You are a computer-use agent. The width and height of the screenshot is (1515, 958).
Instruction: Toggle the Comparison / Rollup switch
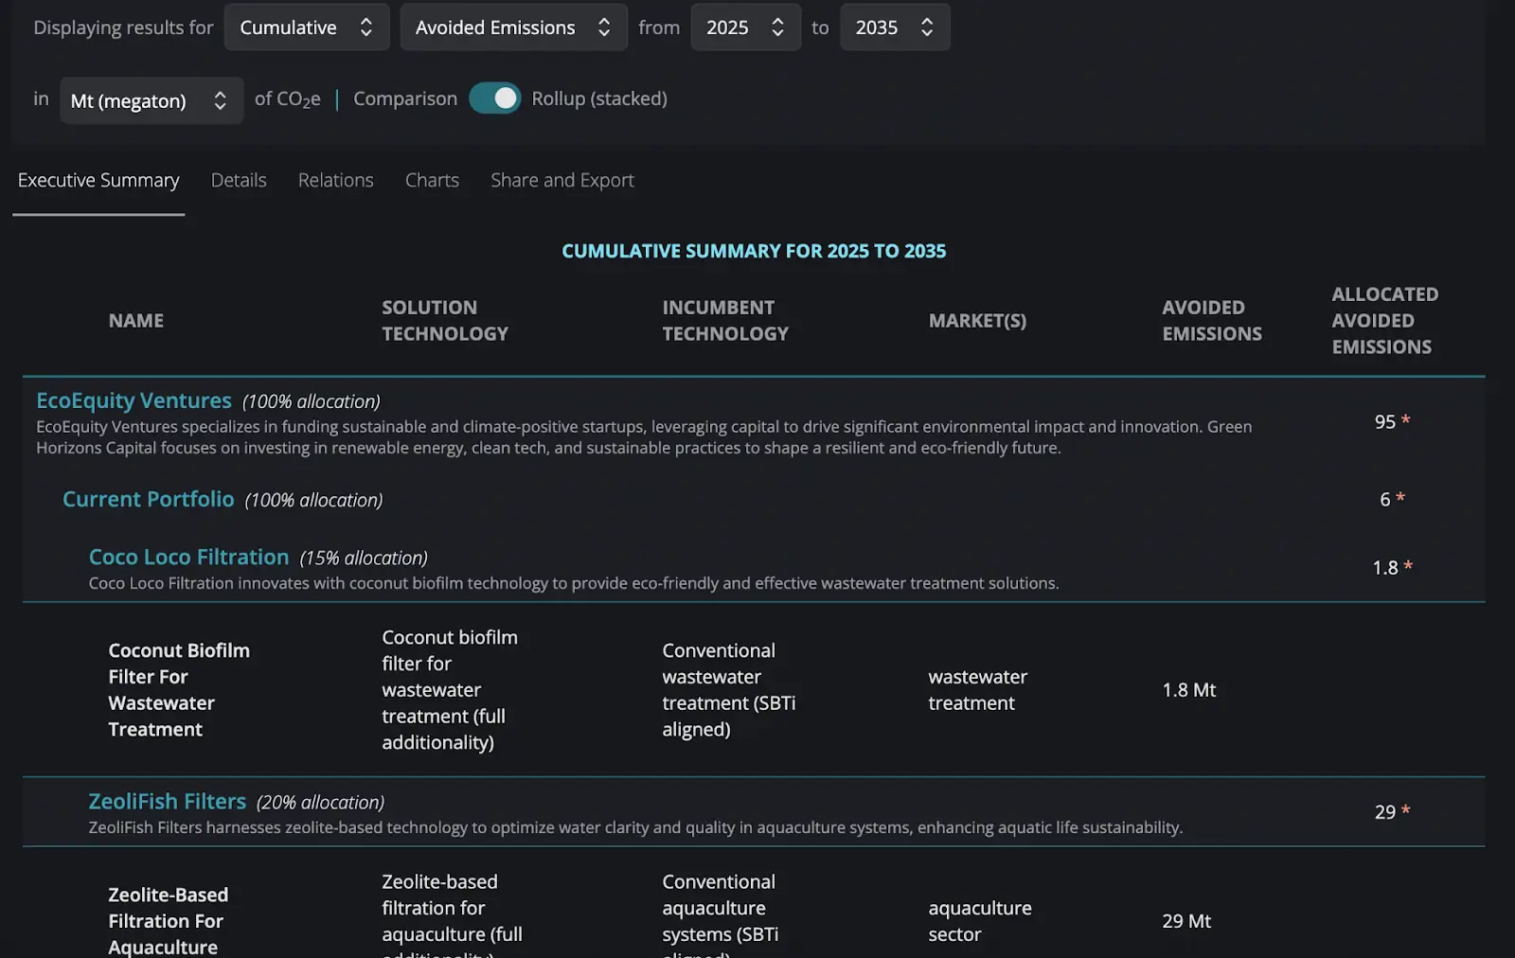pyautogui.click(x=494, y=98)
